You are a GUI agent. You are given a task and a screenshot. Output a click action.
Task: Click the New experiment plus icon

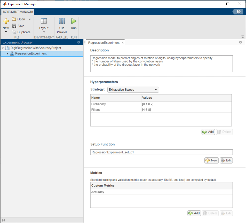click(x=6, y=21)
